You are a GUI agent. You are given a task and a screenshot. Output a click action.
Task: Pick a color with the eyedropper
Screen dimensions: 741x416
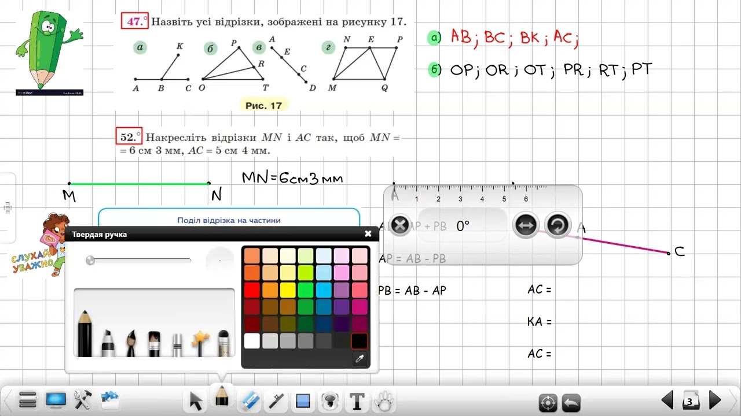tap(360, 359)
